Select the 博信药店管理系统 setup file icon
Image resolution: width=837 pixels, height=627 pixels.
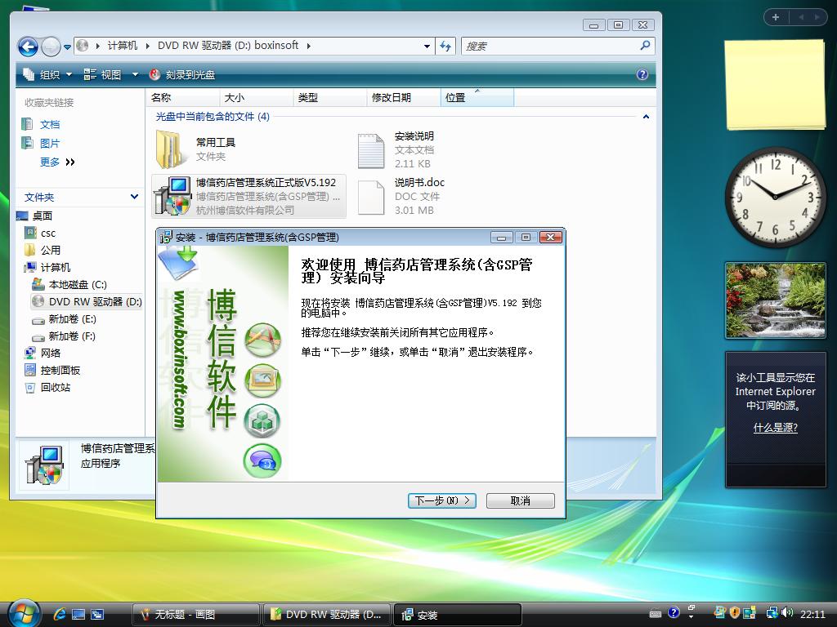tap(172, 197)
